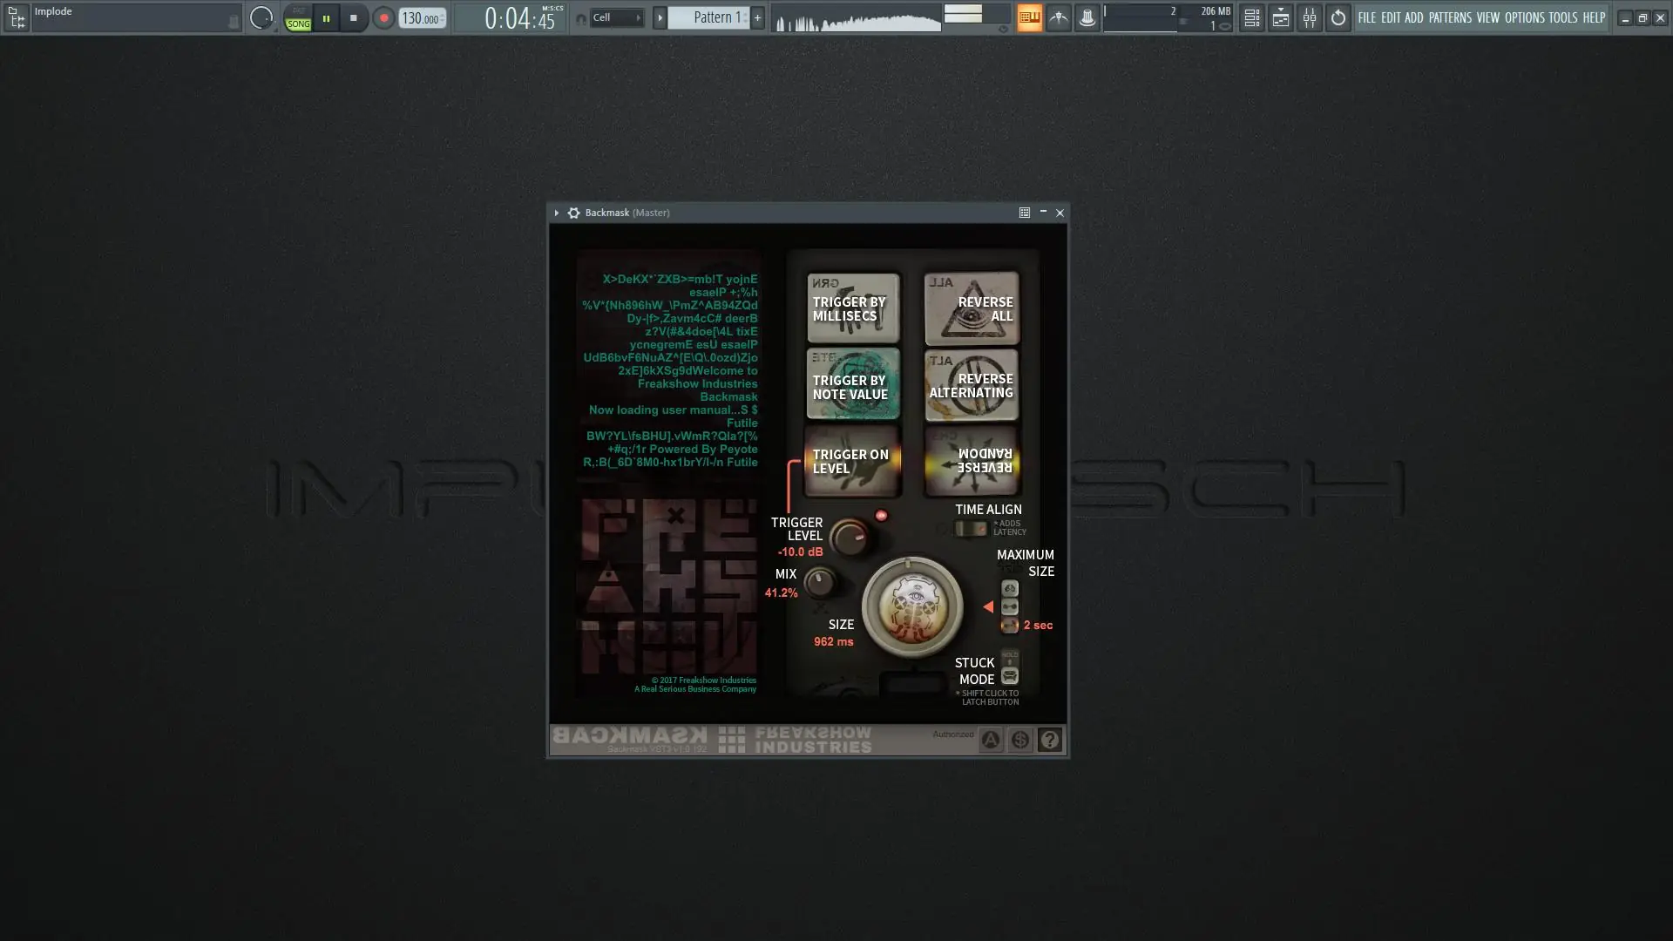
Task: Click the circular undo/history arrow icon
Action: (1338, 17)
